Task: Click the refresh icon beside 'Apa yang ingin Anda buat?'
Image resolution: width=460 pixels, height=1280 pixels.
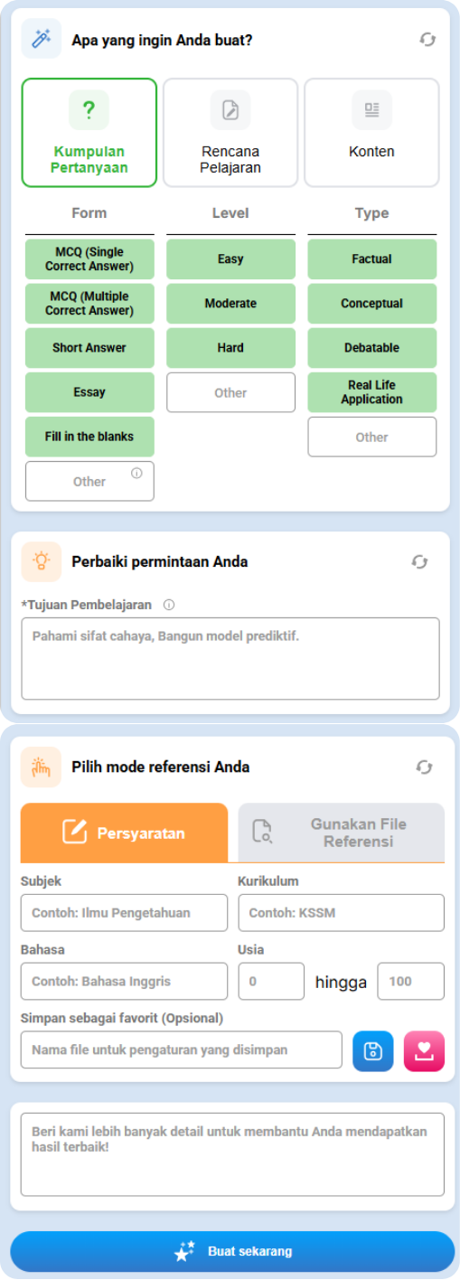Action: pos(427,39)
